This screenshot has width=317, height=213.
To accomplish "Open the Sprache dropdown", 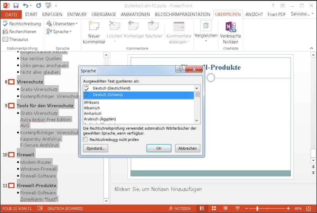I will (x=61, y=31).
